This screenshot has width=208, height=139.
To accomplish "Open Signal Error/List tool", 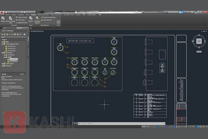I will pyautogui.click(x=21, y=23).
